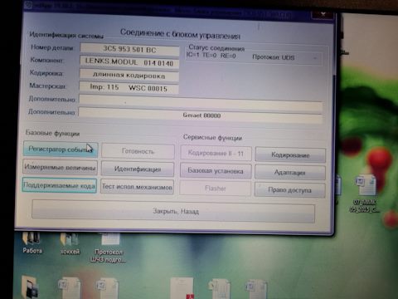Open the Кодирование coding function
398x299 pixels.
(x=290, y=155)
